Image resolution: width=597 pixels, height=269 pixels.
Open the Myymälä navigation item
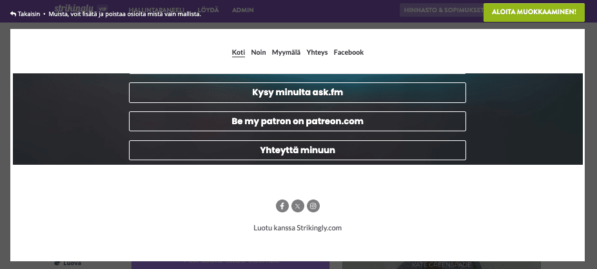pos(286,52)
